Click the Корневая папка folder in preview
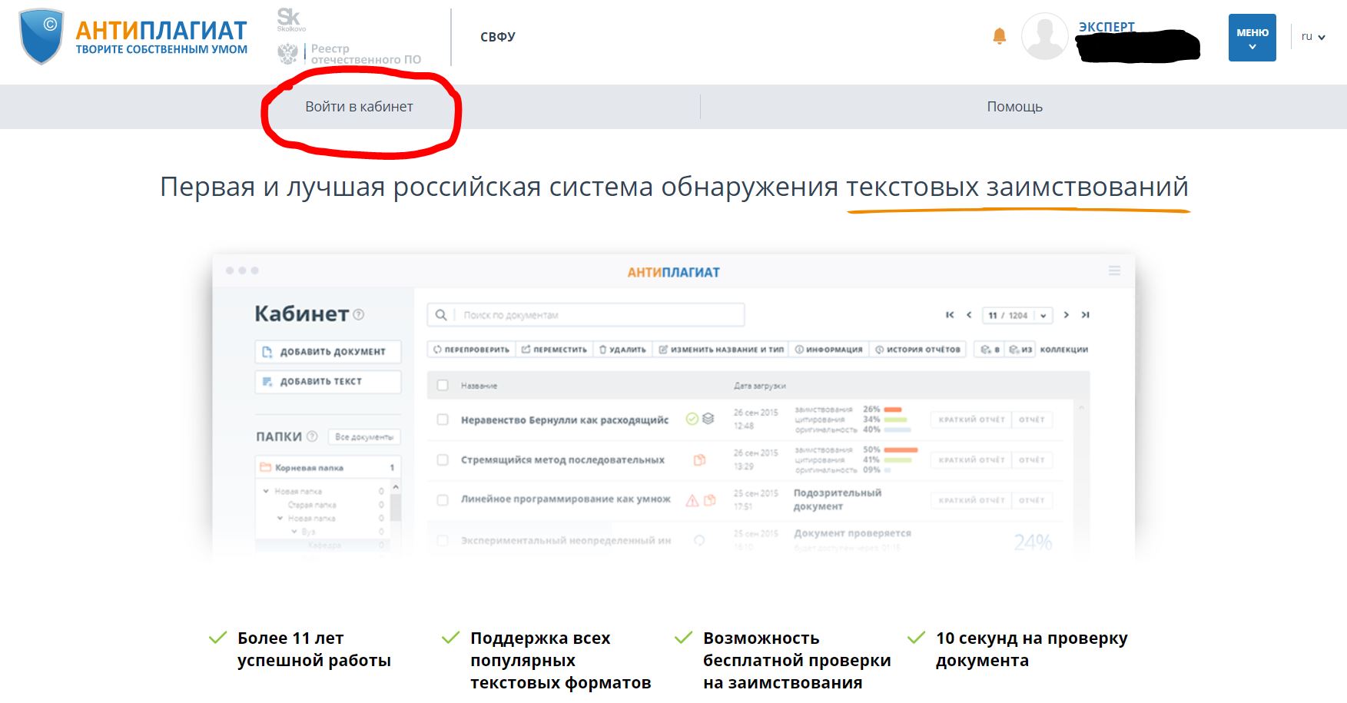This screenshot has width=1347, height=703. [328, 467]
